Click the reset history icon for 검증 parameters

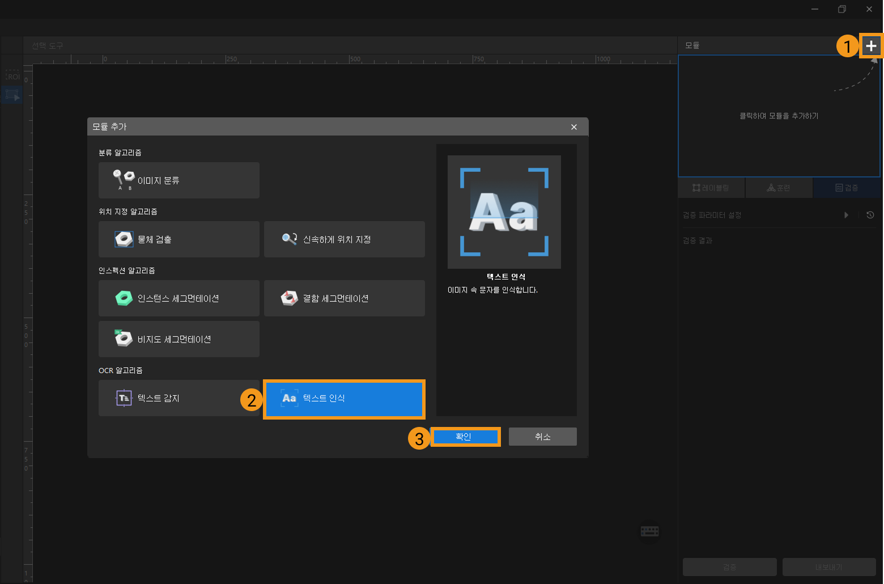pyautogui.click(x=870, y=215)
